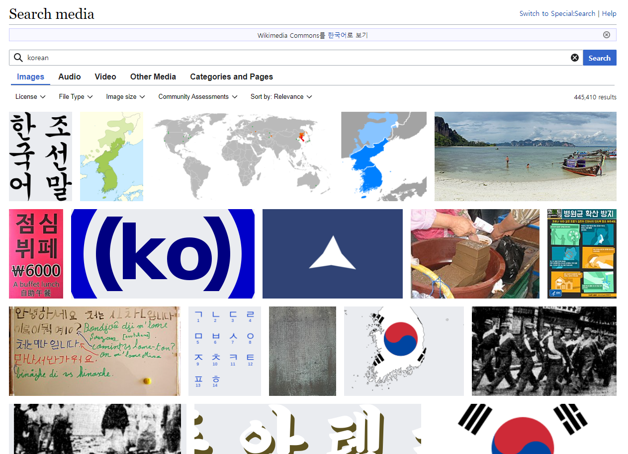The height and width of the screenshot is (454, 628).
Task: Click the Search media heading
Action: click(x=52, y=14)
